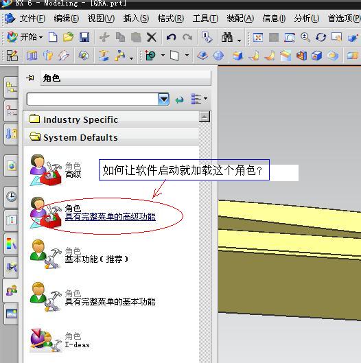
Task: Click the green back arrow icon
Action: tap(179, 99)
